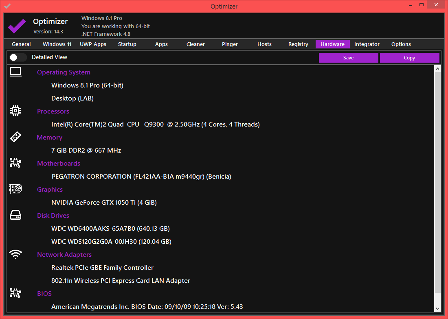Viewport: 448px width, 319px height.
Task: Click the graphics card icon beside Graphics
Action: pyautogui.click(x=15, y=189)
